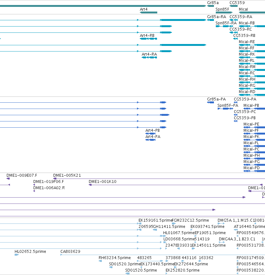Click the DME1-005K21 clone feature
Screen dimensions: 265x275
tap(159, 179)
